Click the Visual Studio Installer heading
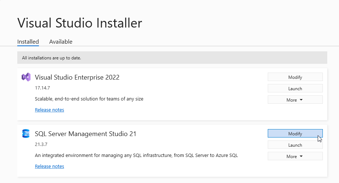The height and width of the screenshot is (183, 339). pyautogui.click(x=79, y=23)
